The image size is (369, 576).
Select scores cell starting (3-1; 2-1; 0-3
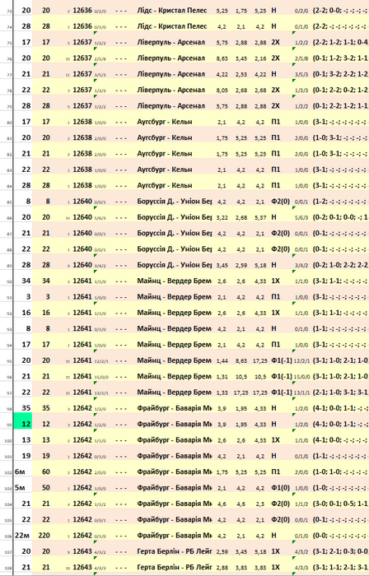click(340, 551)
